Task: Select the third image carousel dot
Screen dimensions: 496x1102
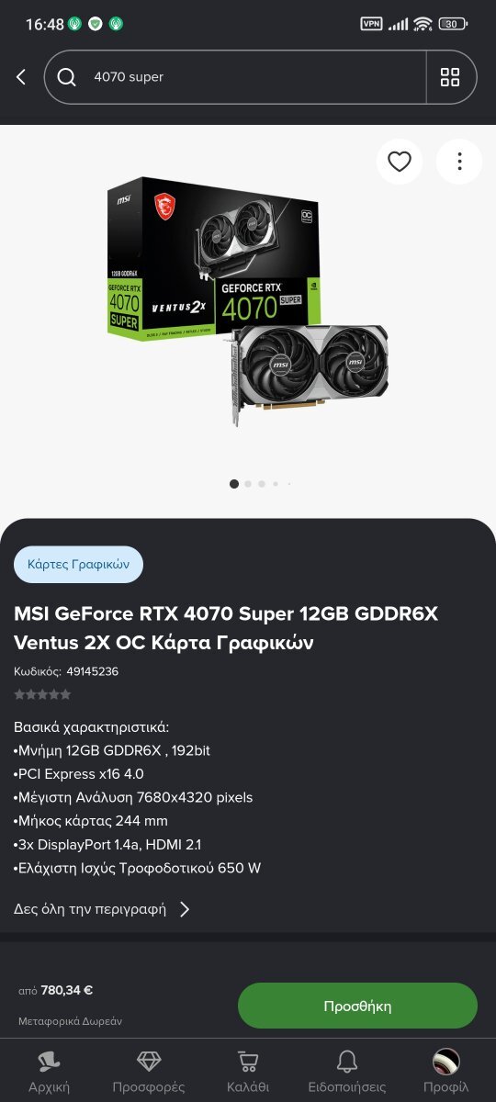Action: point(262,484)
